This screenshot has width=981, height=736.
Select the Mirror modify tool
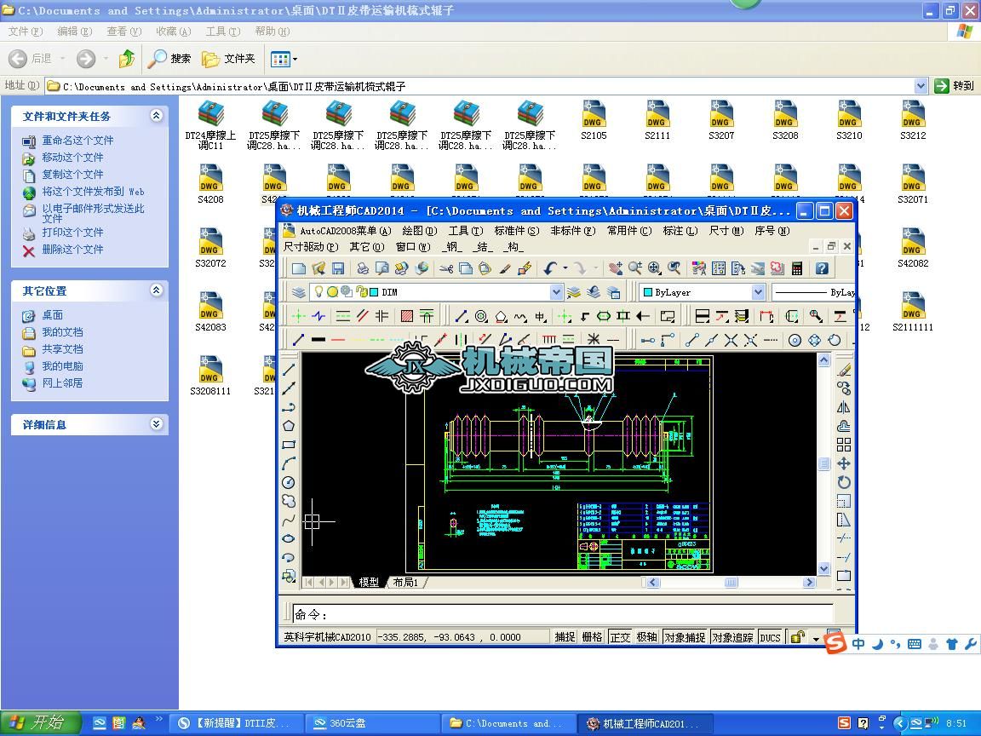[844, 407]
